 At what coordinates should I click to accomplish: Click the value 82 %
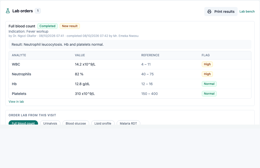pos(79,74)
